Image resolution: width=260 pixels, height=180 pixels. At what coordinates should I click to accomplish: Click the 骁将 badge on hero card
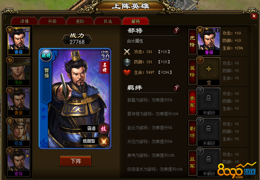[46, 55]
